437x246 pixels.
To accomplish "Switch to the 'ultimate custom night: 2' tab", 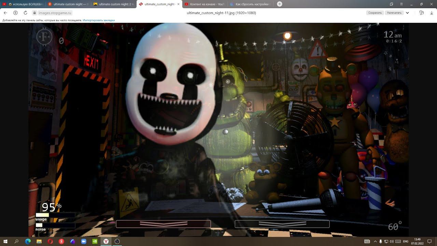I will 113,4.
